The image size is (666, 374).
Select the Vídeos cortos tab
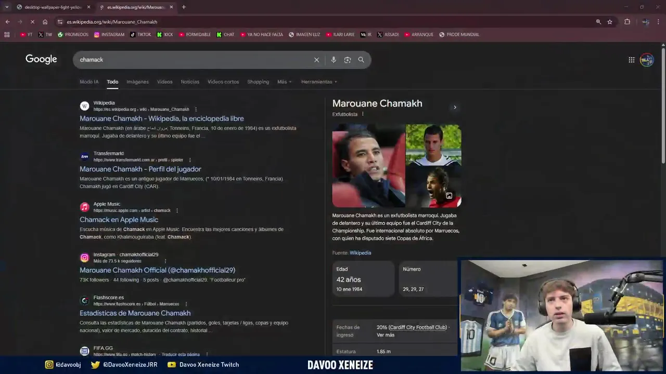pos(223,82)
